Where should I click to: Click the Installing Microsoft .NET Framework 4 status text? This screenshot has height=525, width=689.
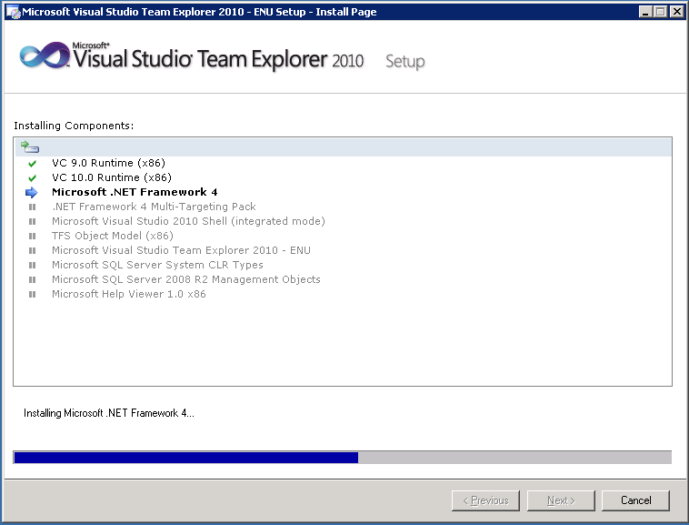point(108,413)
